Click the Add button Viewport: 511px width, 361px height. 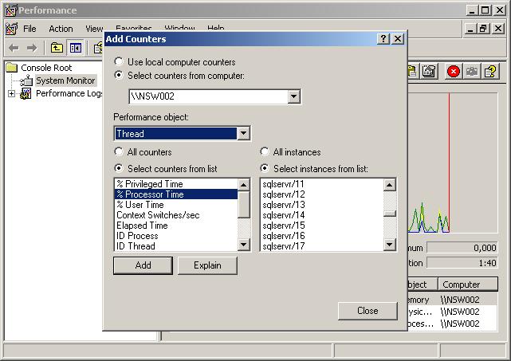click(x=143, y=265)
